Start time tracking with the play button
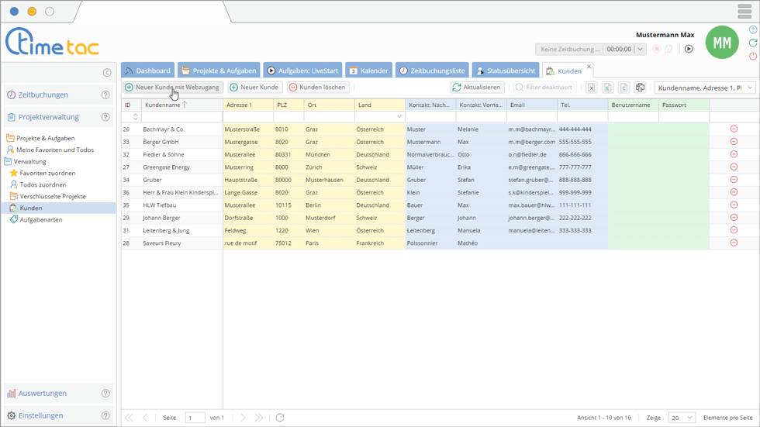This screenshot has width=760, height=427. point(688,49)
